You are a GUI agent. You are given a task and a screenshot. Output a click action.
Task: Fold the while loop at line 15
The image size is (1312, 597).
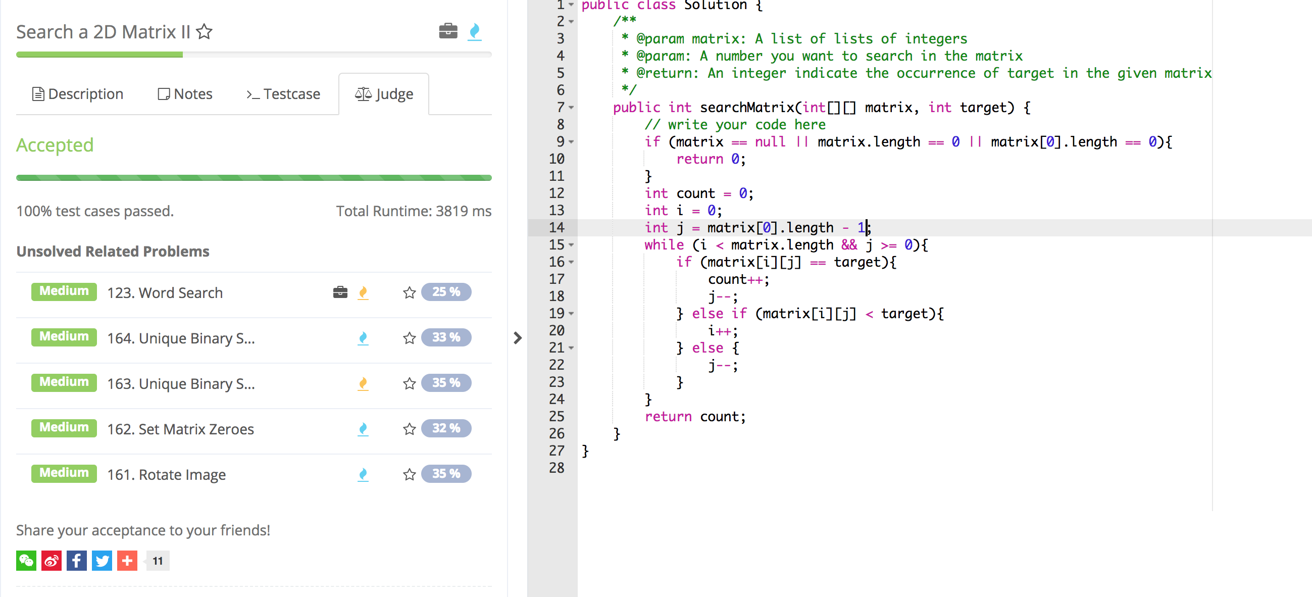tap(571, 245)
